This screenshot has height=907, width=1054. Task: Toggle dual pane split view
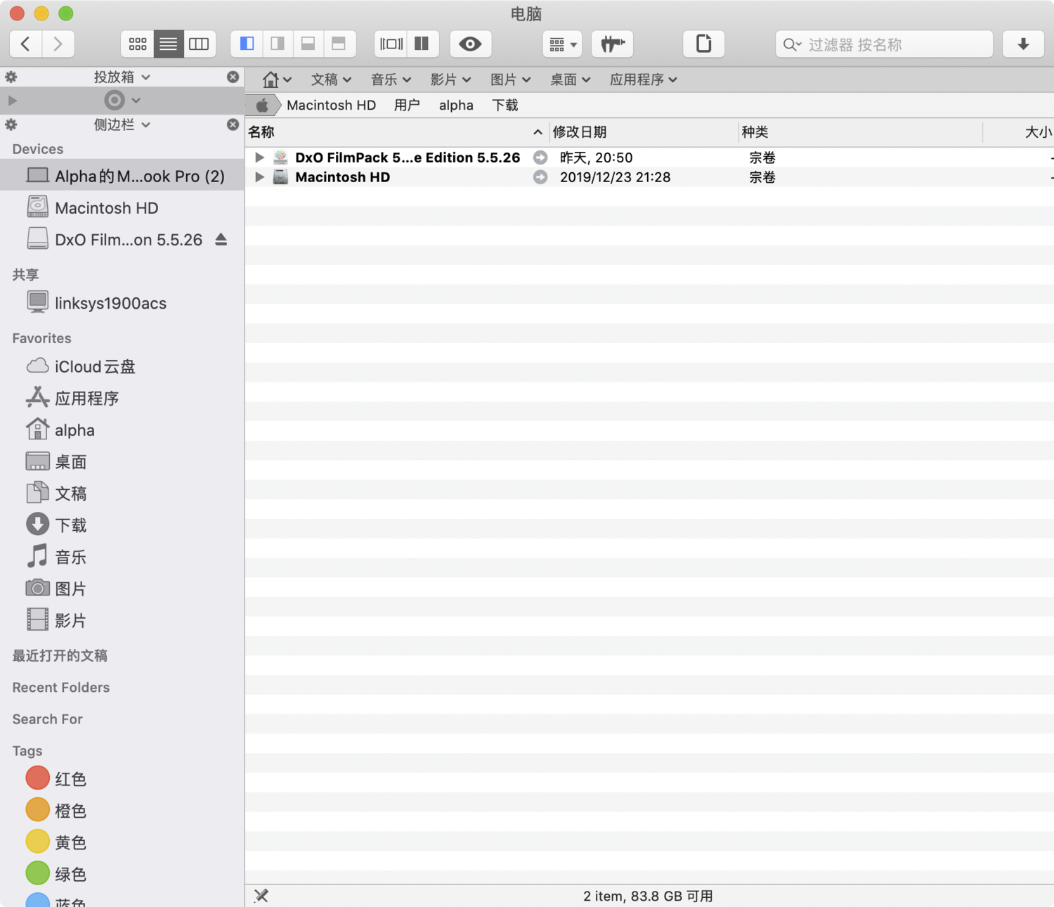click(x=422, y=44)
